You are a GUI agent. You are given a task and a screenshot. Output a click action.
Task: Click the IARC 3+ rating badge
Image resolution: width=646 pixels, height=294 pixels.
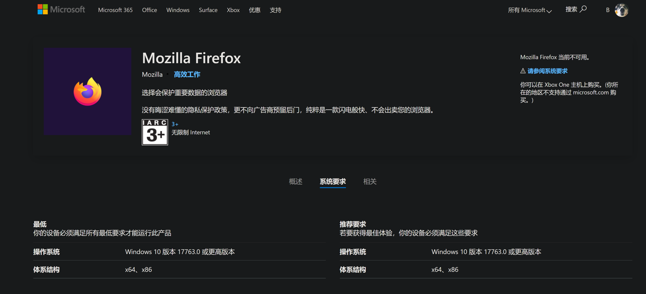coord(155,132)
